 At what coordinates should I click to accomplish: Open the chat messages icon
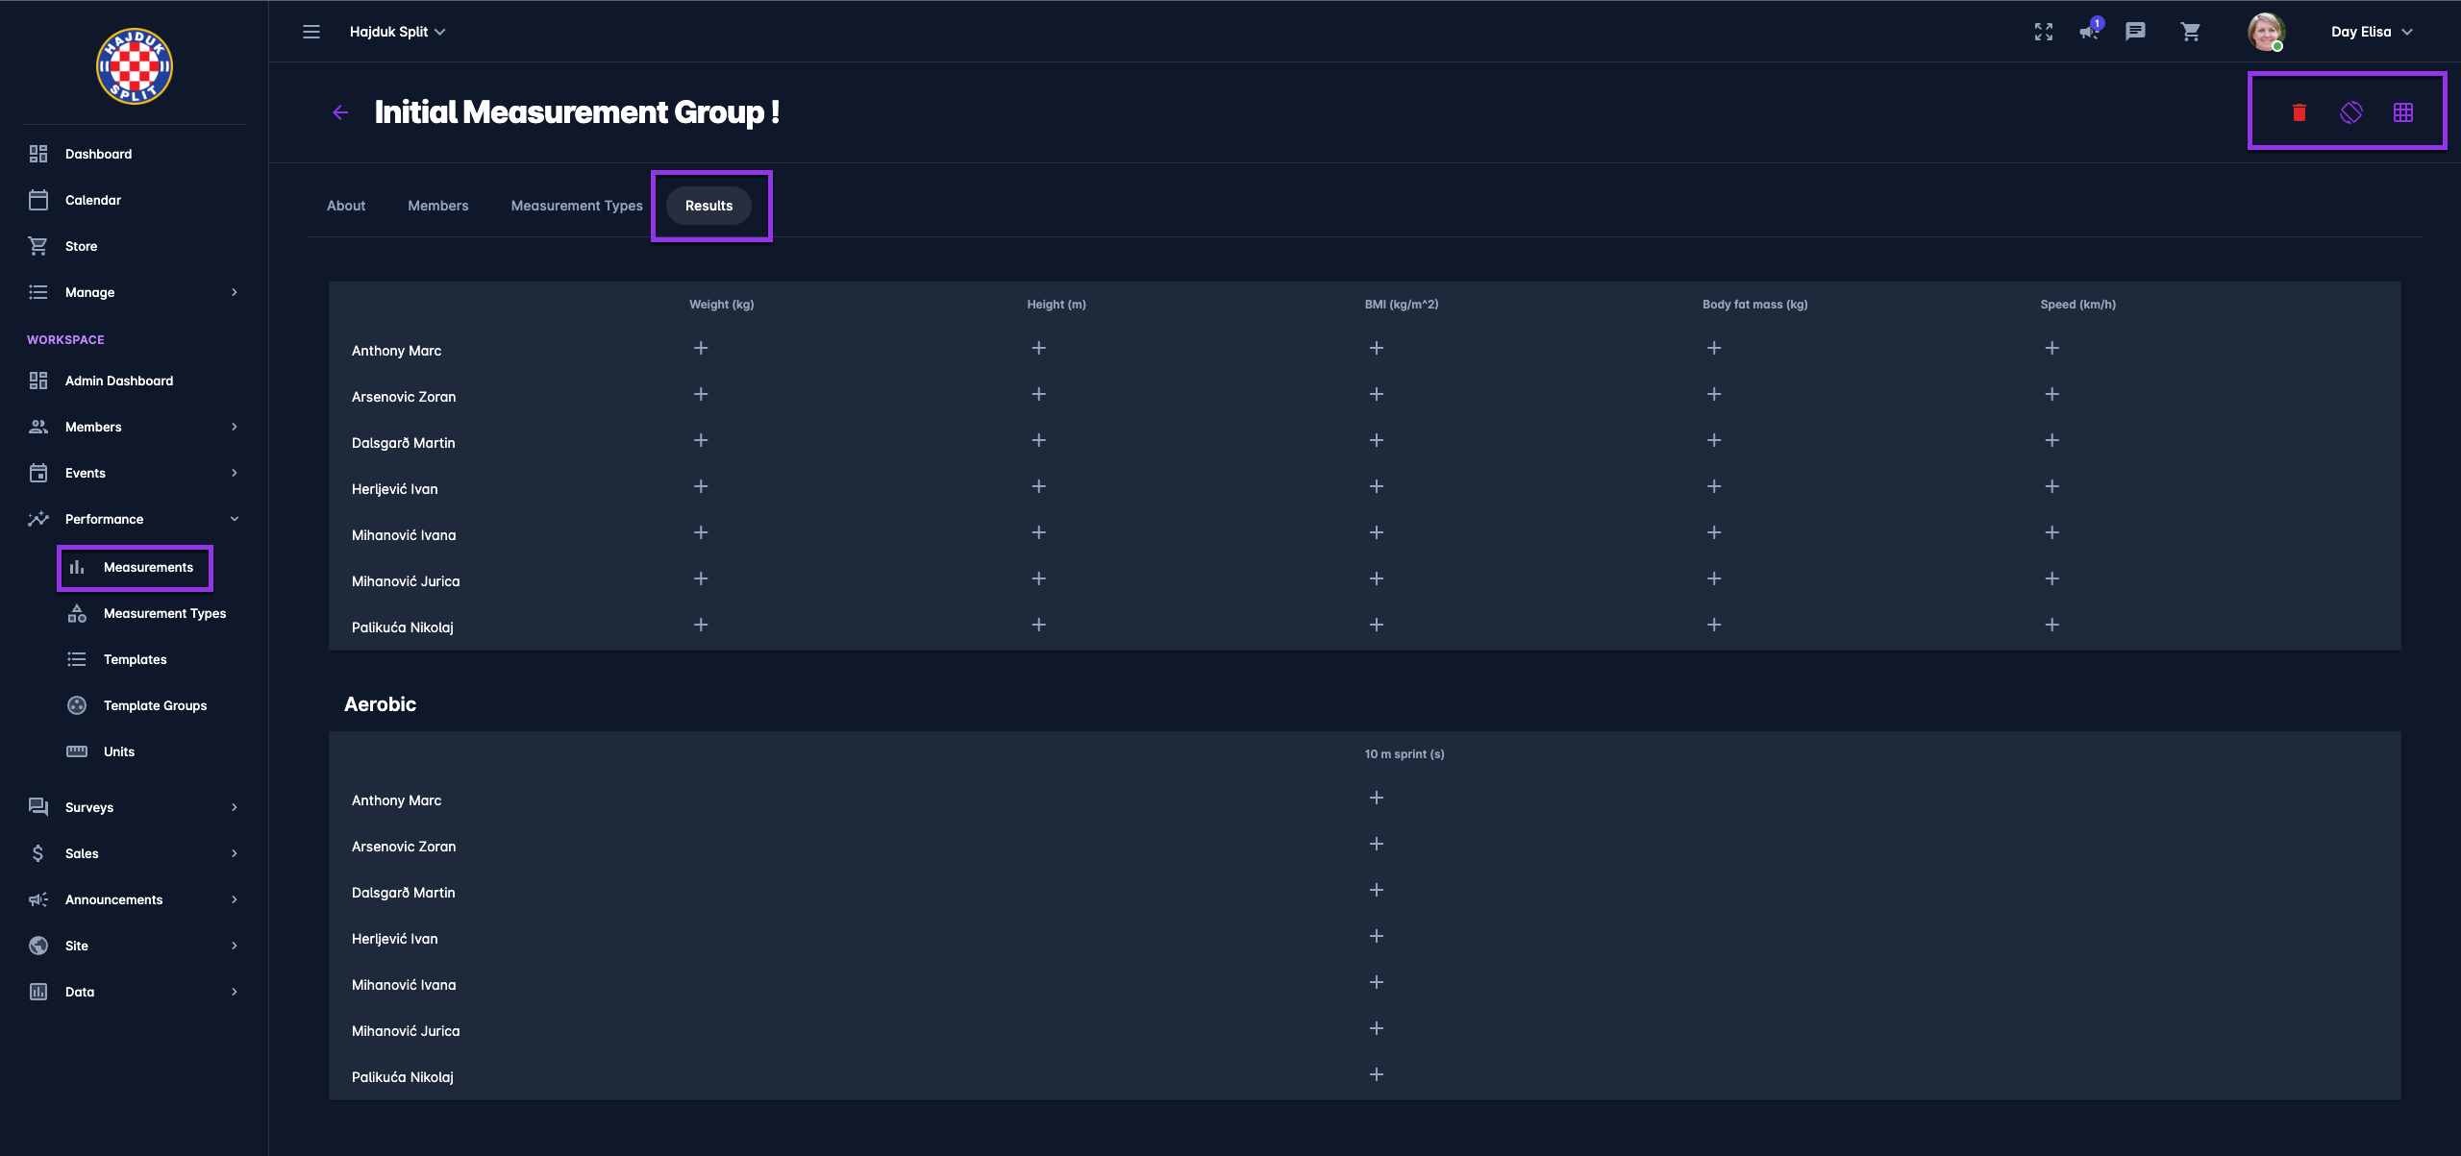(x=2135, y=32)
